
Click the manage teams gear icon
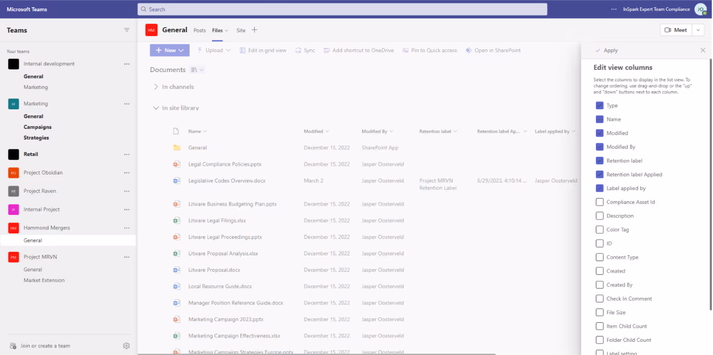(126, 346)
